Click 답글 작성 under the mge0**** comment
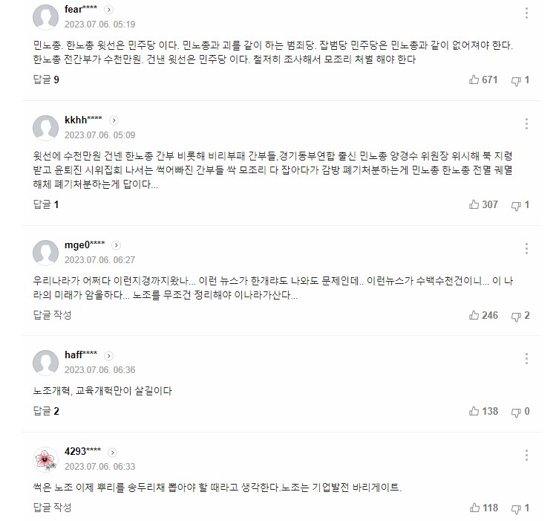Image resolution: width=556 pixels, height=521 pixels. [x=52, y=315]
